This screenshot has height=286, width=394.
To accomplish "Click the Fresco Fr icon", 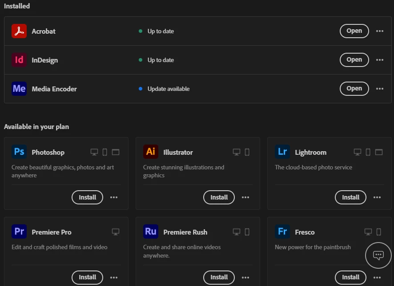I will 282,231.
